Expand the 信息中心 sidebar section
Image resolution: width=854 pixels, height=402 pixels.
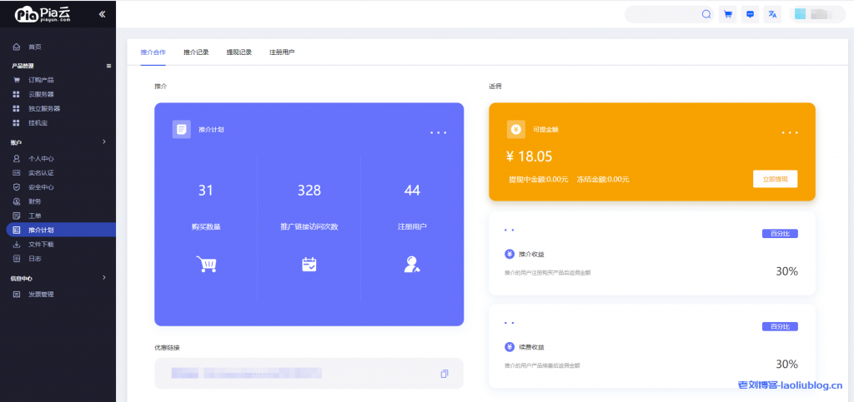pyautogui.click(x=103, y=278)
